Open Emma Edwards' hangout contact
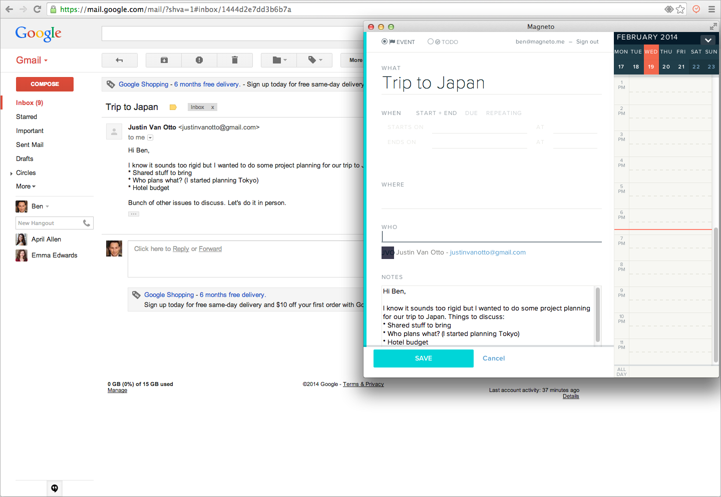Screen dimensions: 721x497 [47, 255]
